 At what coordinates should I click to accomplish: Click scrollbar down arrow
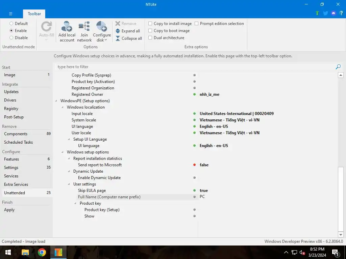341,235
